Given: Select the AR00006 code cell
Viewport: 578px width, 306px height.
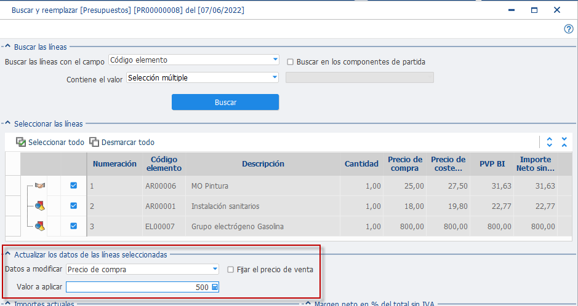Looking at the screenshot, I should pyautogui.click(x=164, y=186).
